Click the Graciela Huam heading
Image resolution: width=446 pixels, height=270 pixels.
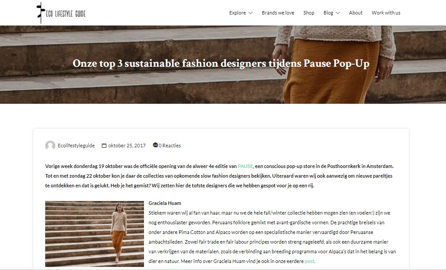[x=165, y=203]
